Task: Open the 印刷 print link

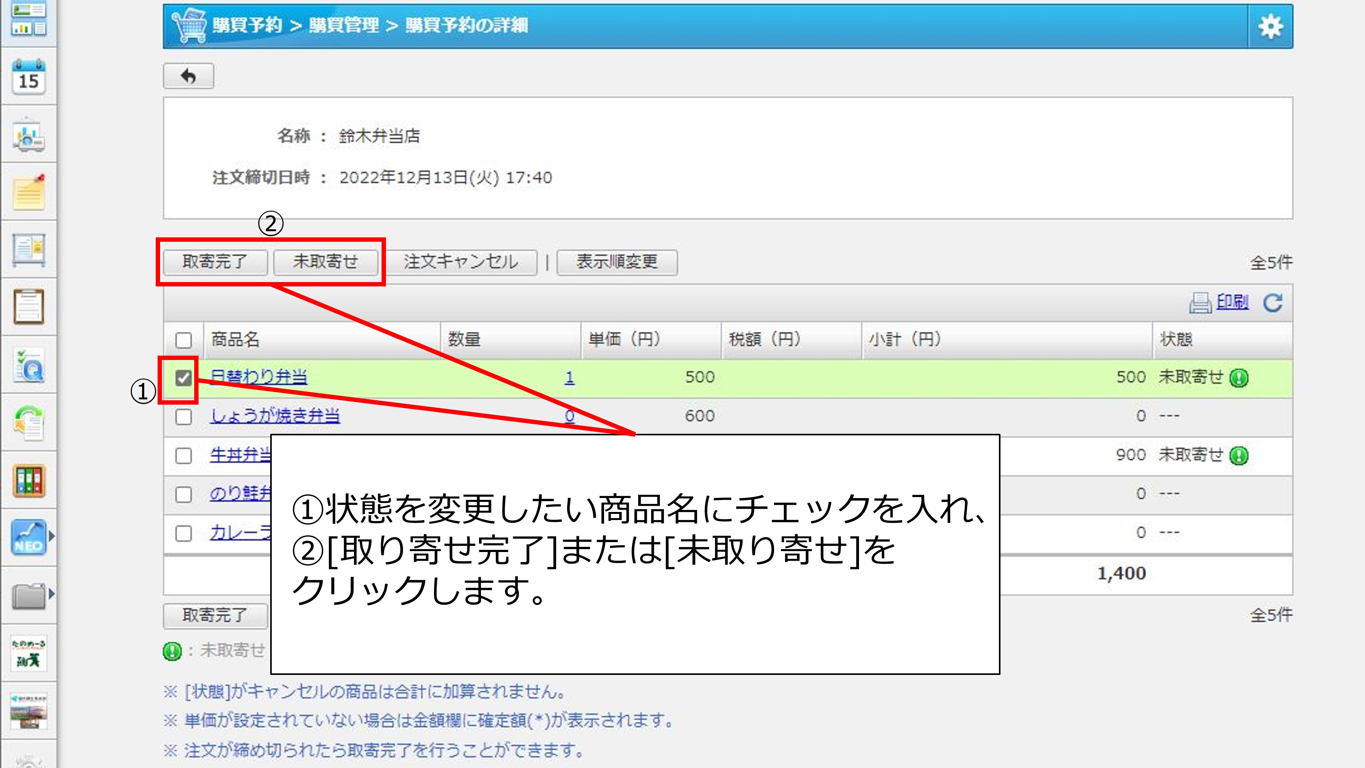Action: point(1232,302)
